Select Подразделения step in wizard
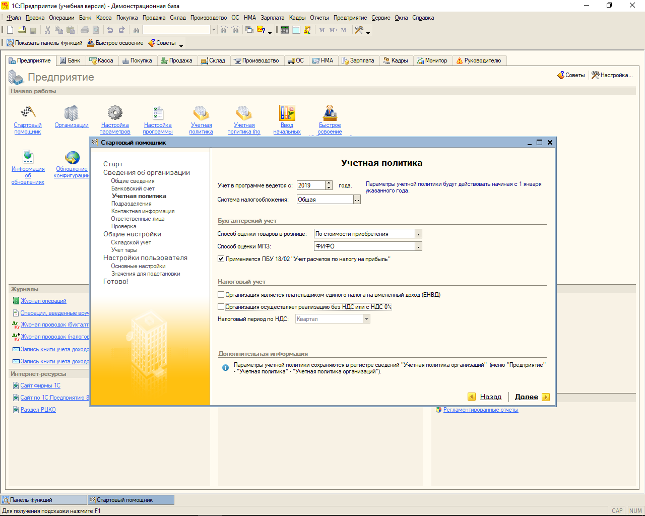 (131, 204)
